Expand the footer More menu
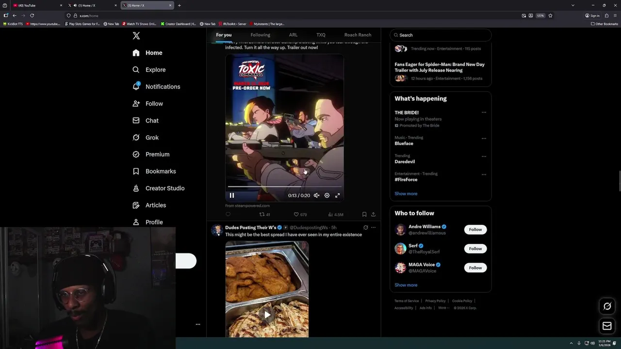621x349 pixels. point(443,308)
